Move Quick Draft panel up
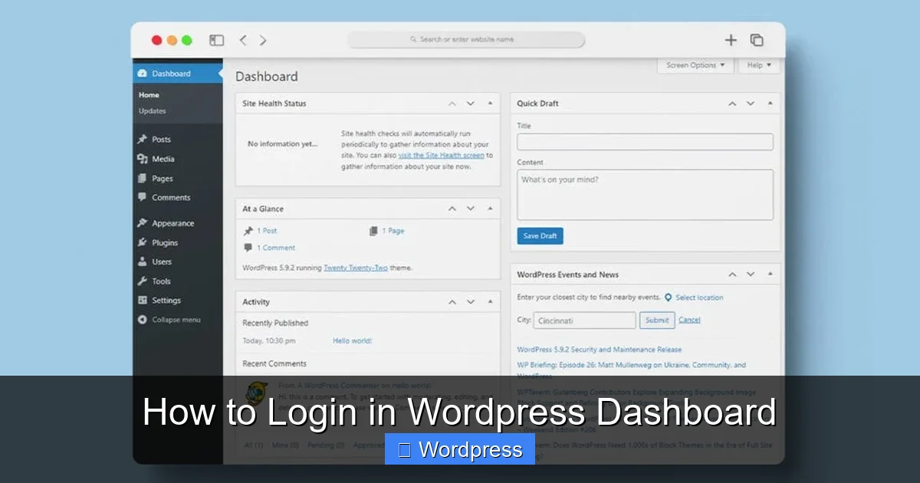Viewport: 920px width, 483px height. coord(732,103)
